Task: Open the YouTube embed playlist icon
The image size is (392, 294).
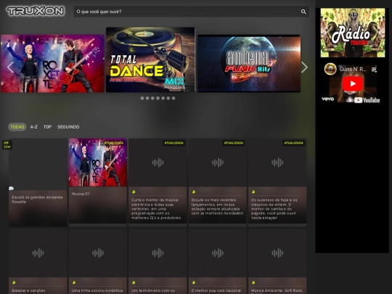Action: pos(374,70)
